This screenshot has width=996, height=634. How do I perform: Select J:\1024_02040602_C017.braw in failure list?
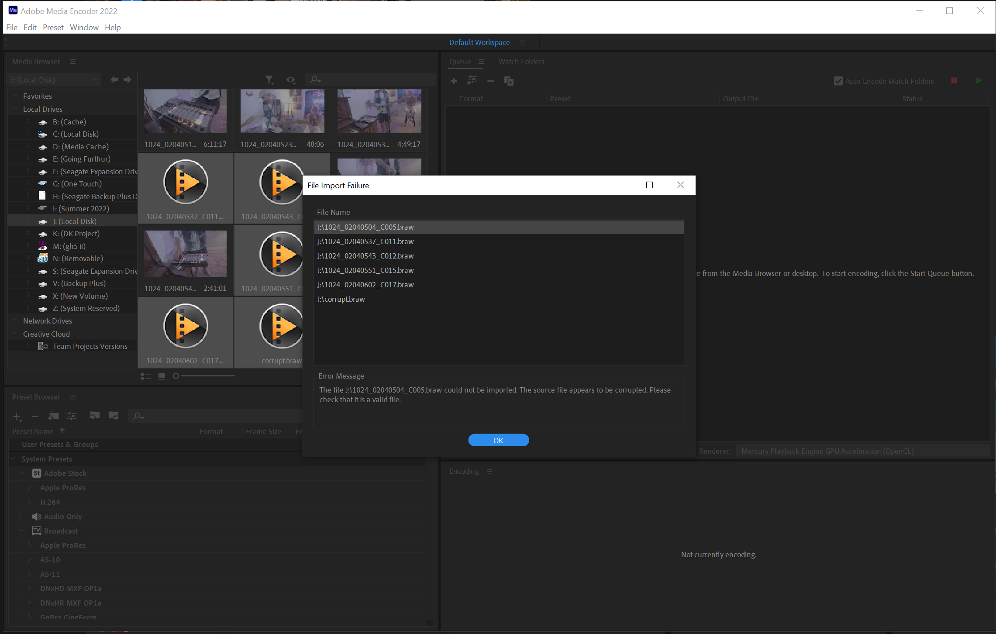tap(499, 285)
